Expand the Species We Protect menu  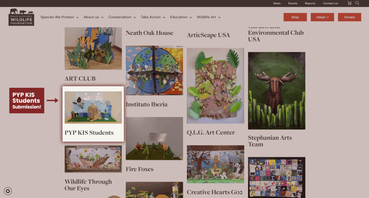tap(59, 17)
